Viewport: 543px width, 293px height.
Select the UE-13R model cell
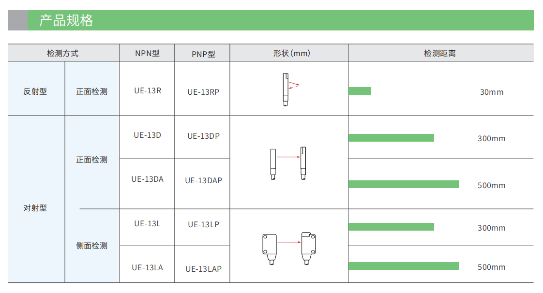click(x=147, y=88)
